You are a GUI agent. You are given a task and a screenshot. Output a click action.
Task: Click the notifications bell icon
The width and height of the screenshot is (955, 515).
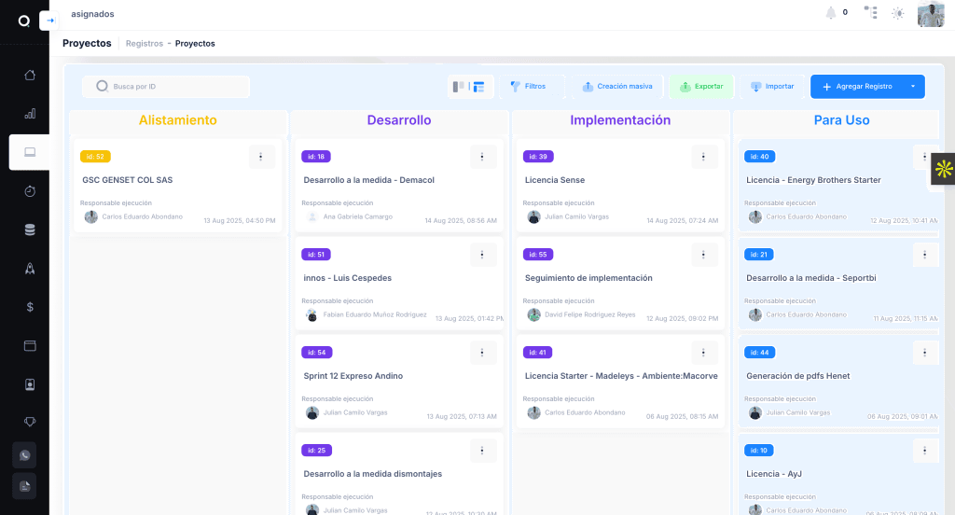pos(830,13)
